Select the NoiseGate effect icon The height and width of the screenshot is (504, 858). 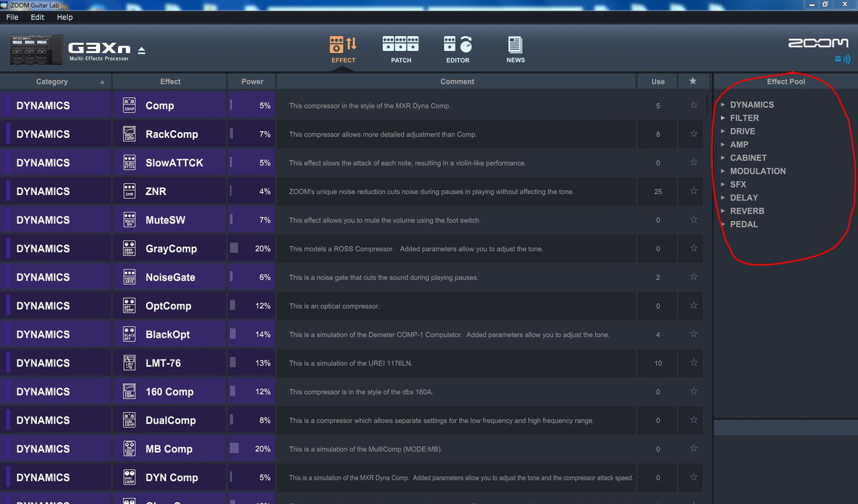129,277
